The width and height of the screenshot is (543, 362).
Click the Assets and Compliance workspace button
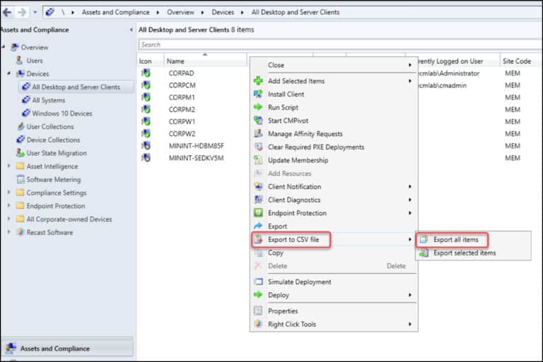(68, 348)
